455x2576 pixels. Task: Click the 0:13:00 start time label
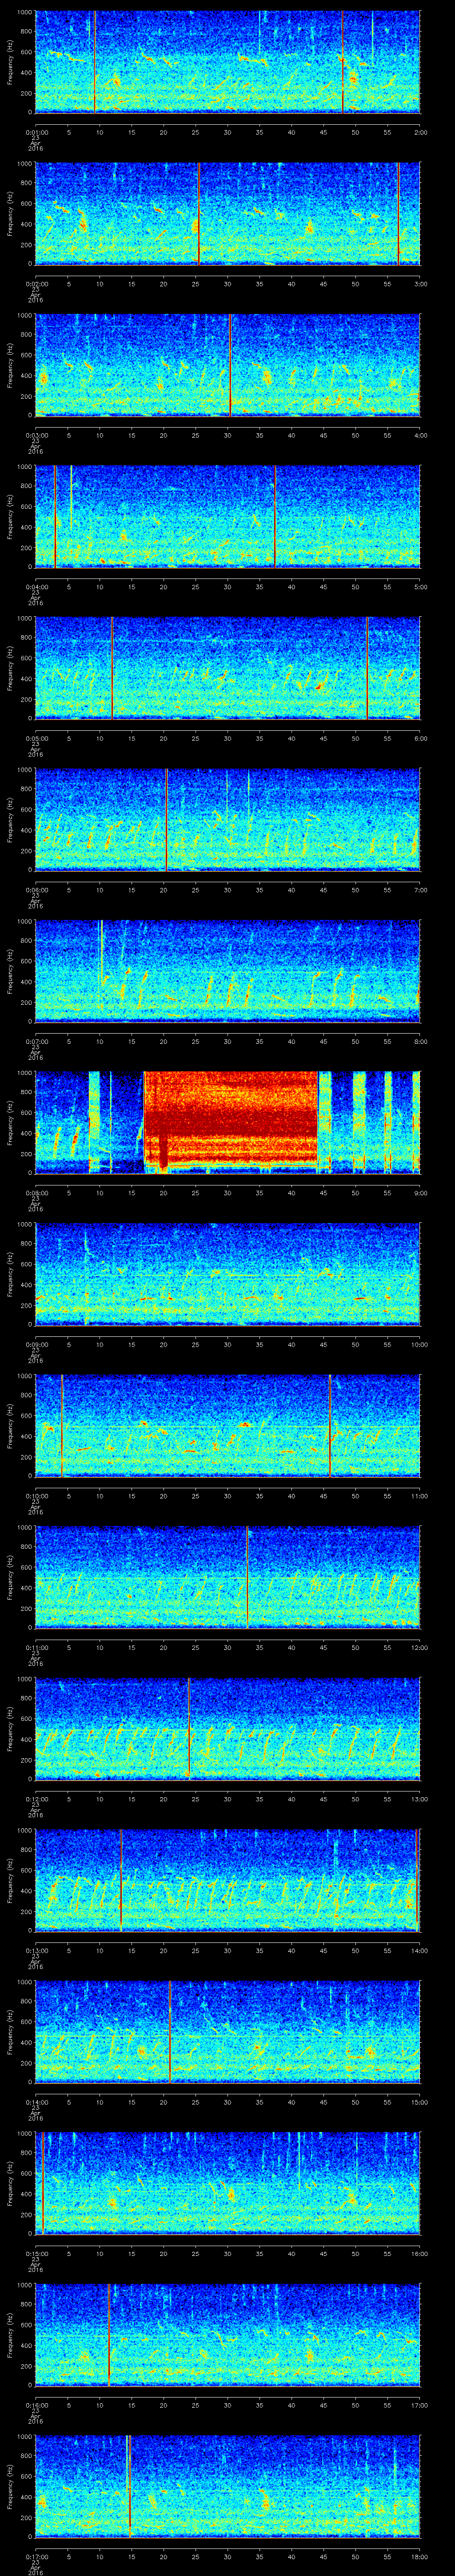(36, 1951)
